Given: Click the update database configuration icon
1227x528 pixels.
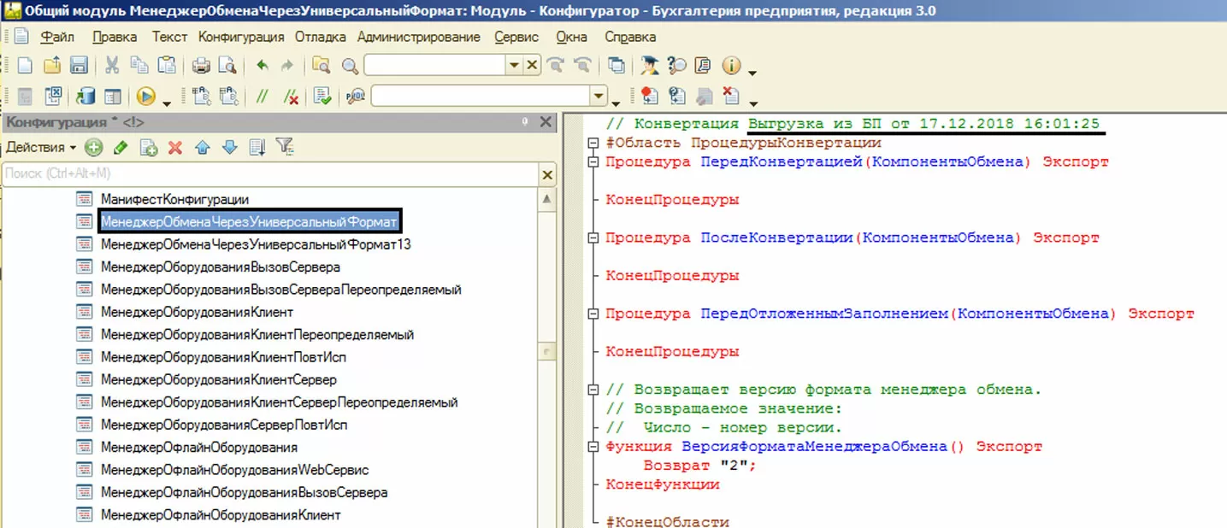Looking at the screenshot, I should point(86,97).
